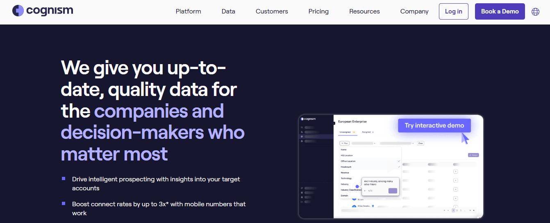Viewport: 550px width, 223px height.
Task: Open the Platform menu
Action: (188, 11)
